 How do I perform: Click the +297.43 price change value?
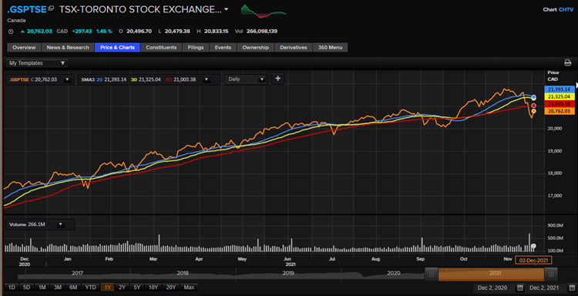(82, 32)
